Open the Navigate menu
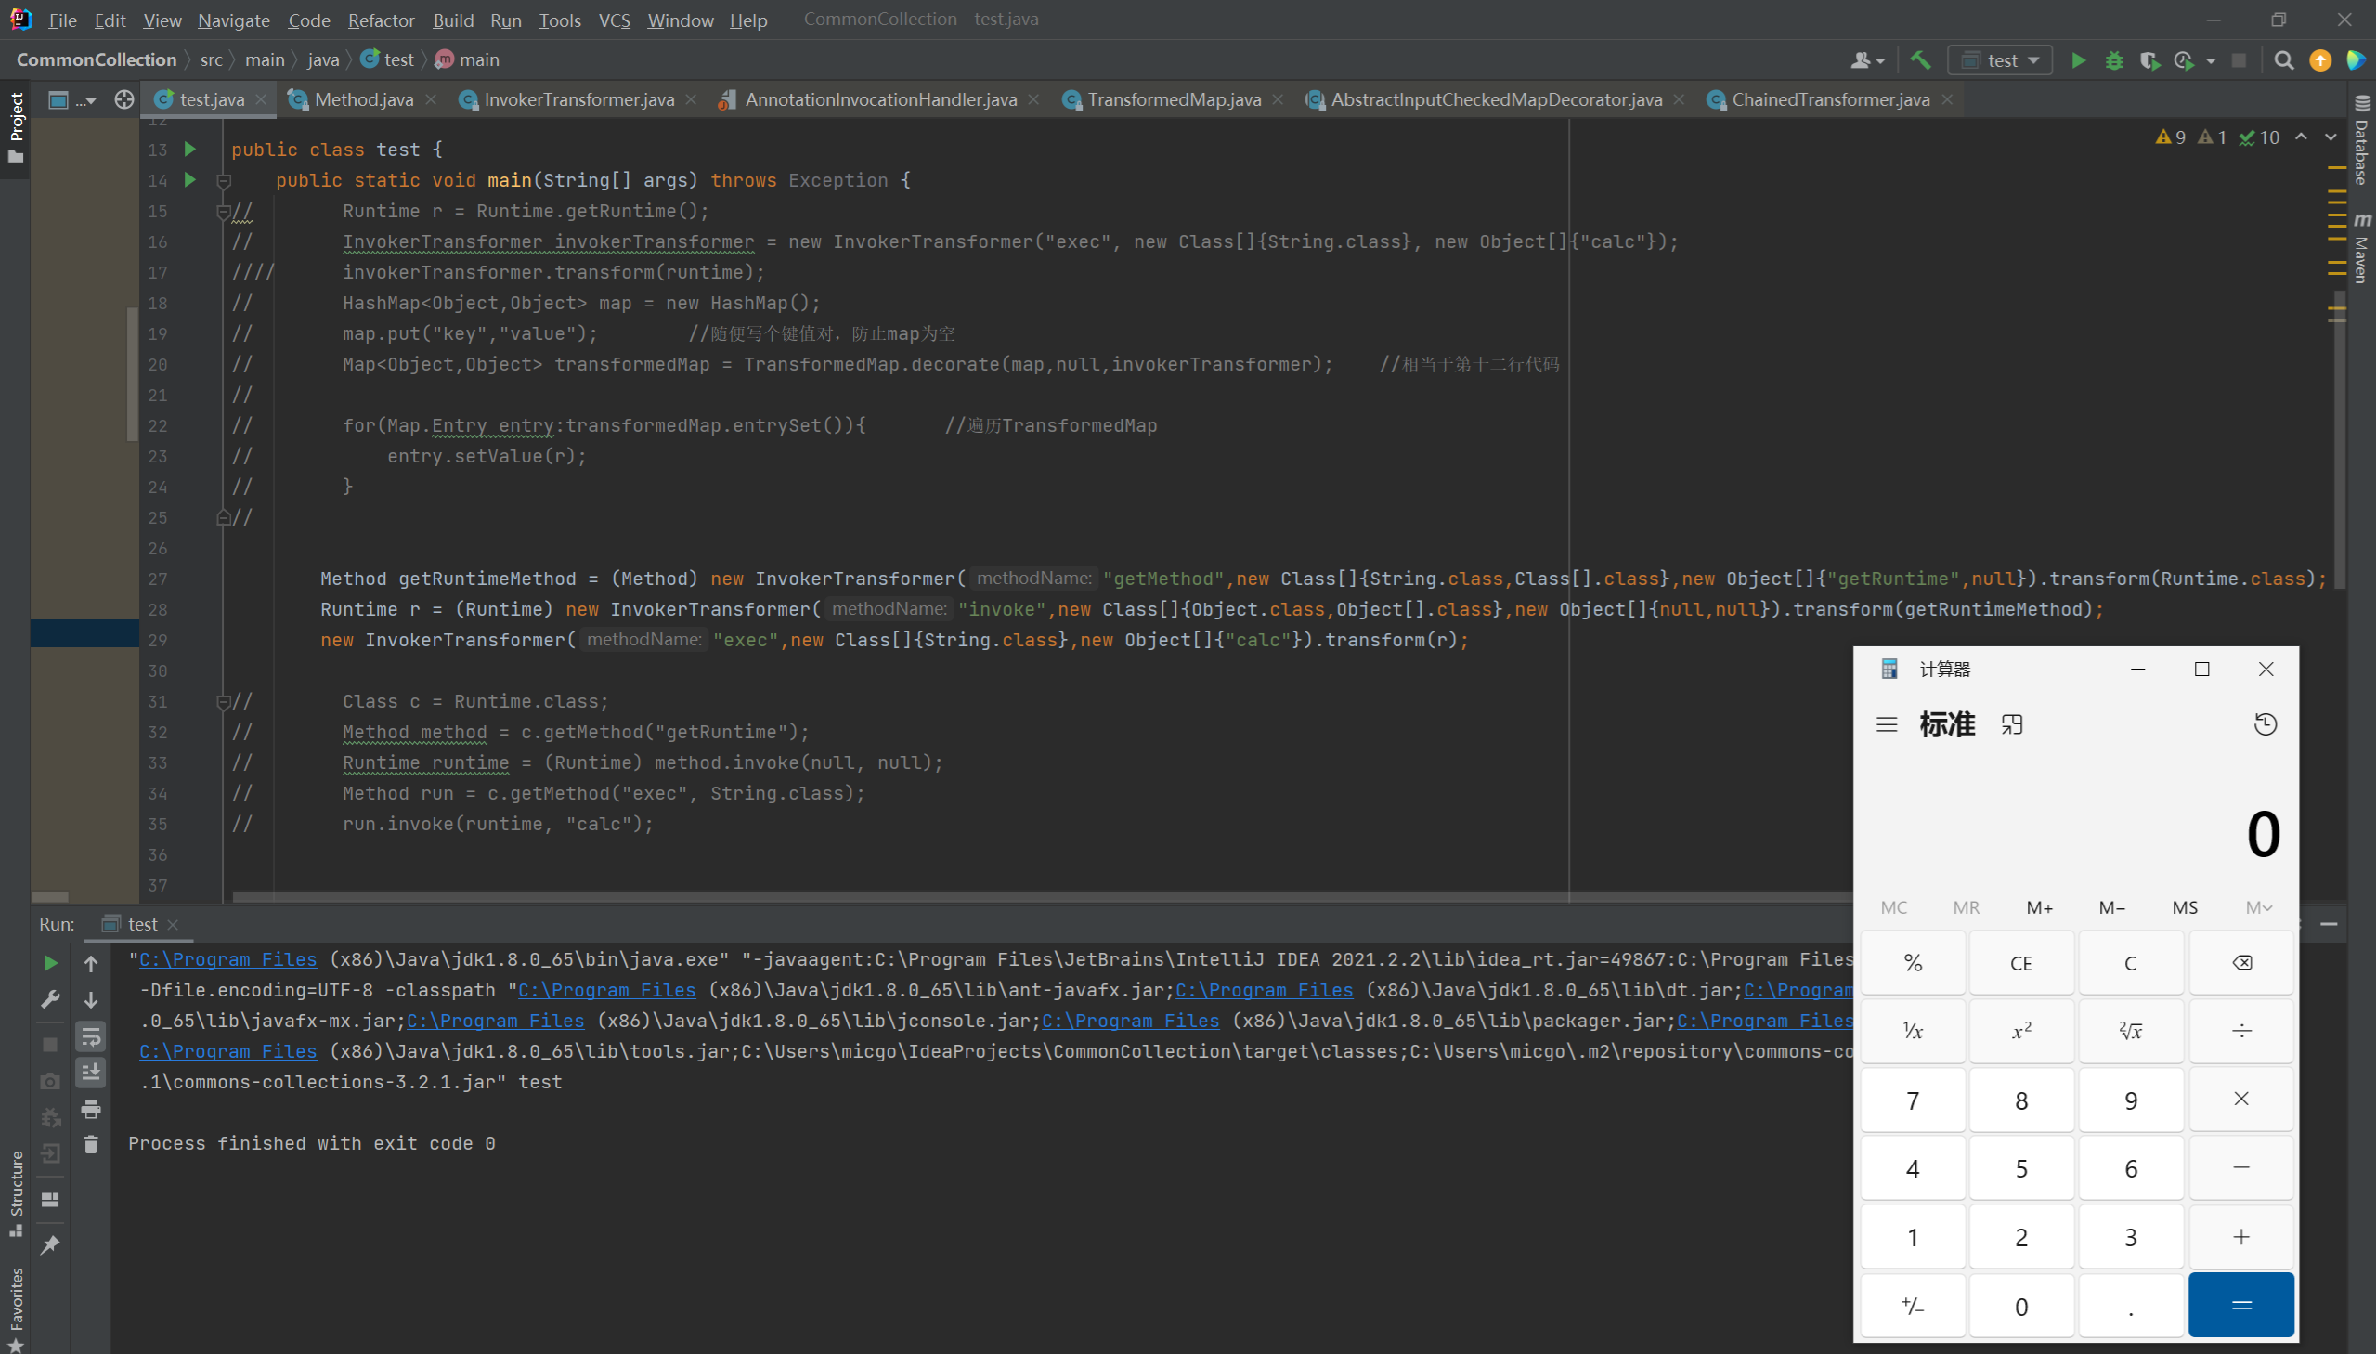2376x1354 pixels. [x=233, y=20]
